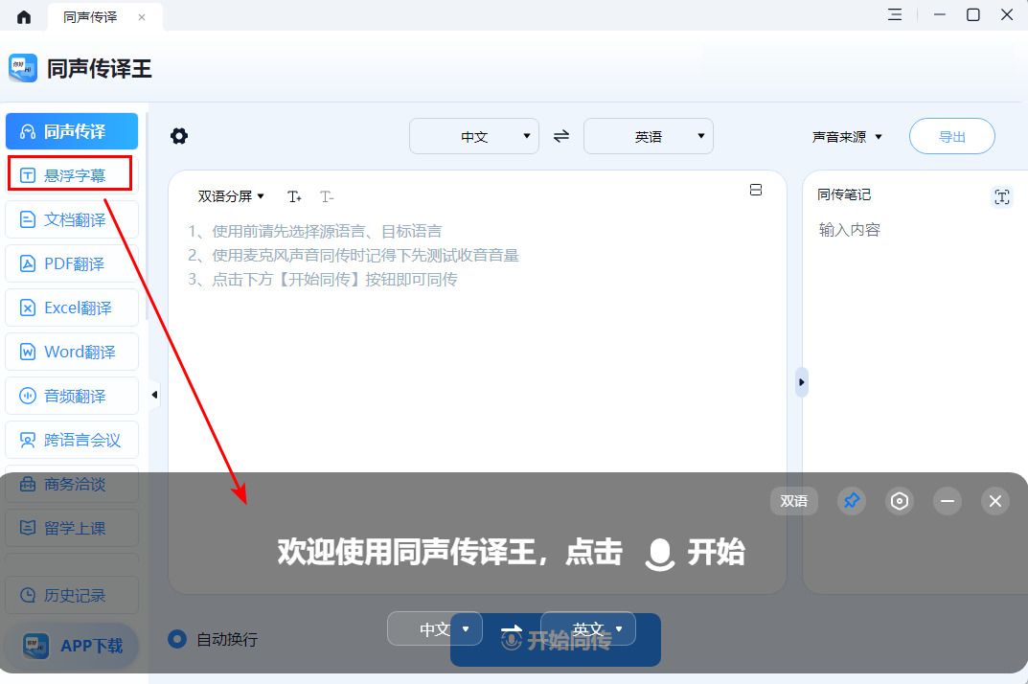Decrease text size with T- icon
This screenshot has width=1028, height=684.
327,196
